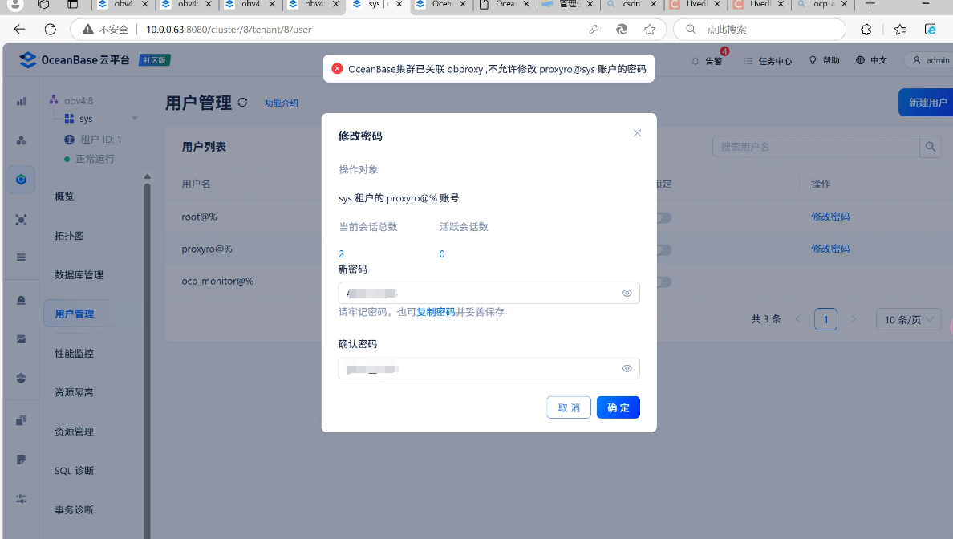
Task: Click the 复制密码 link
Action: [x=436, y=312]
